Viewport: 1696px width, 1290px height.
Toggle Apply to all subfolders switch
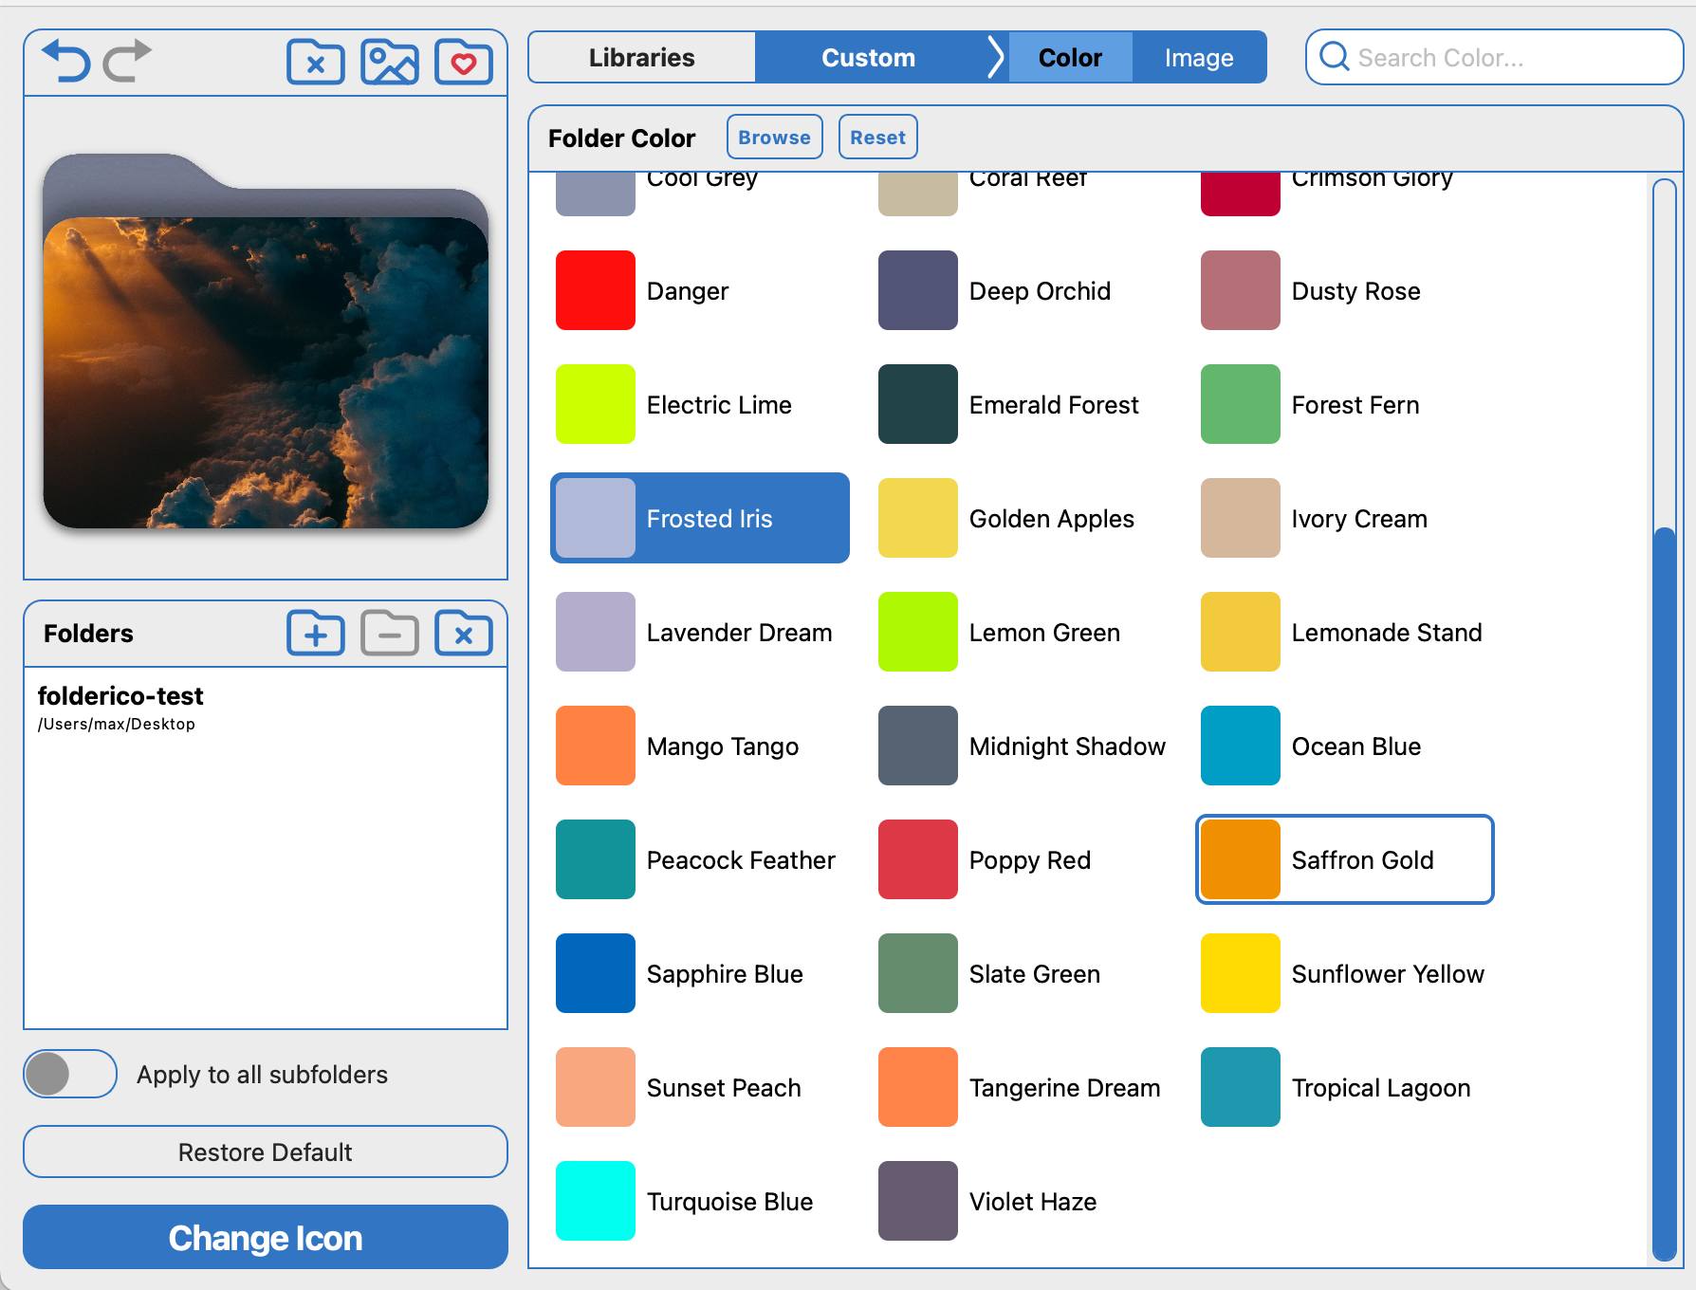(70, 1074)
